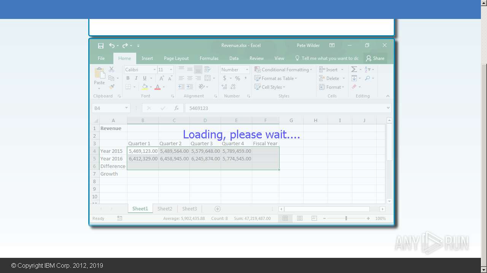Click the Accounting dollar format icon
Screen dimensions: 487x273
224,78
